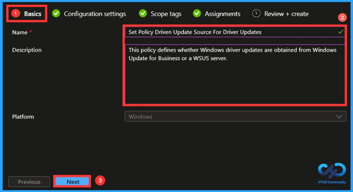Go to the Configuration settings step
Viewport: 353px width, 192px height.
pos(95,14)
